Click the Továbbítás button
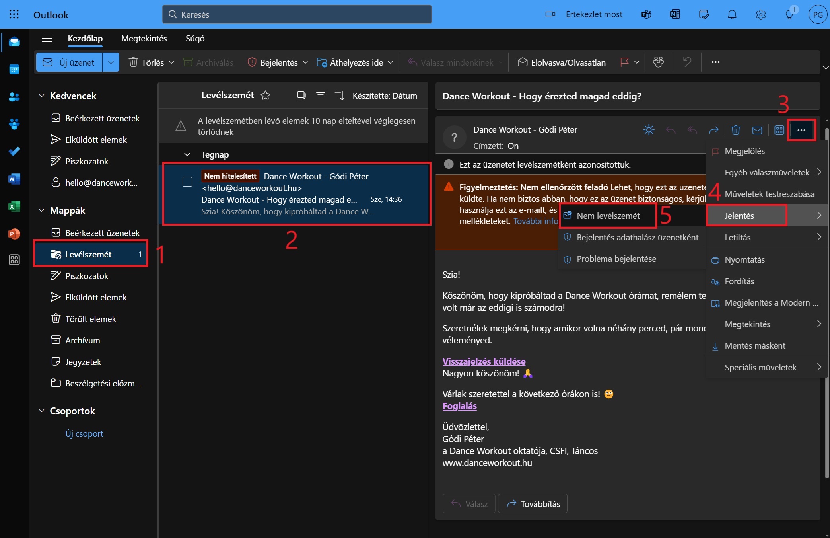This screenshot has width=830, height=538. coord(533,504)
